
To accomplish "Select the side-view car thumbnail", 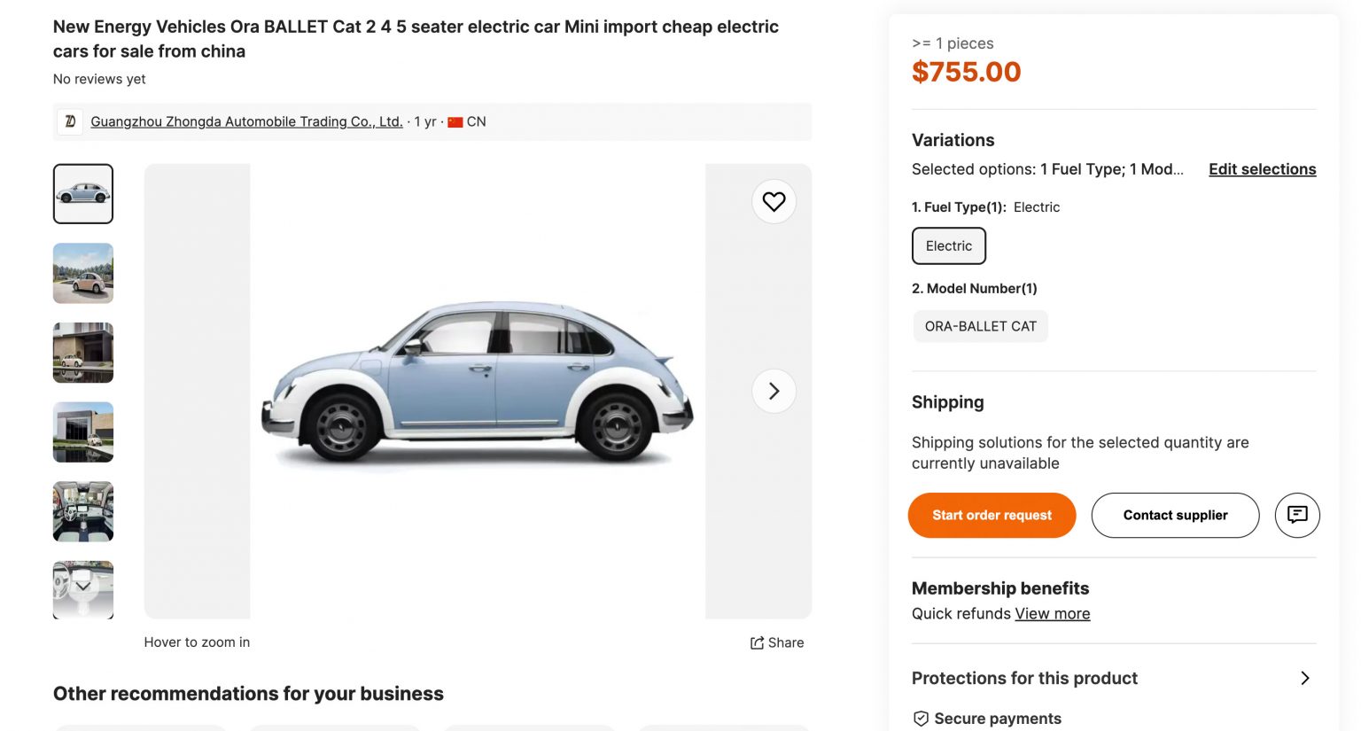I will click(x=82, y=193).
